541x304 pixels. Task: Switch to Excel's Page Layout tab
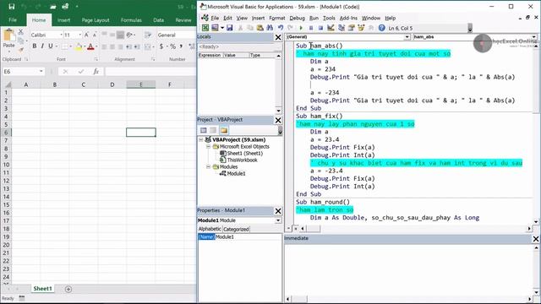tap(96, 20)
